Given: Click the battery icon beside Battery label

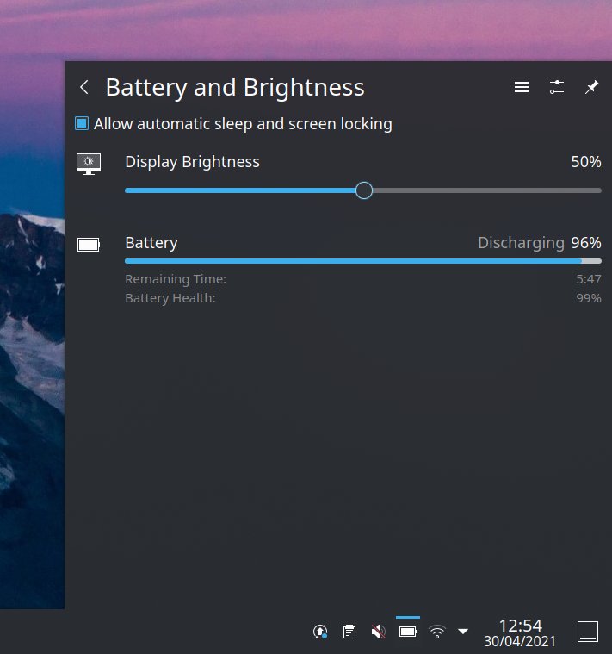Looking at the screenshot, I should click(89, 245).
